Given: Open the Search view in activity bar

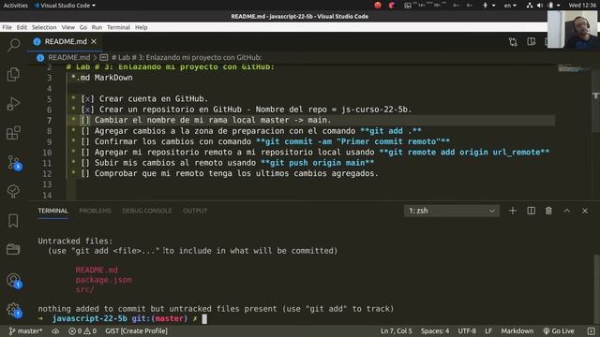Looking at the screenshot, I should coord(13,45).
